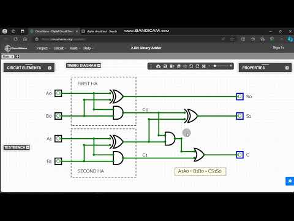Viewport: 294px width, 221px height.
Task: Click the zoom in plus icon
Action: point(231,66)
